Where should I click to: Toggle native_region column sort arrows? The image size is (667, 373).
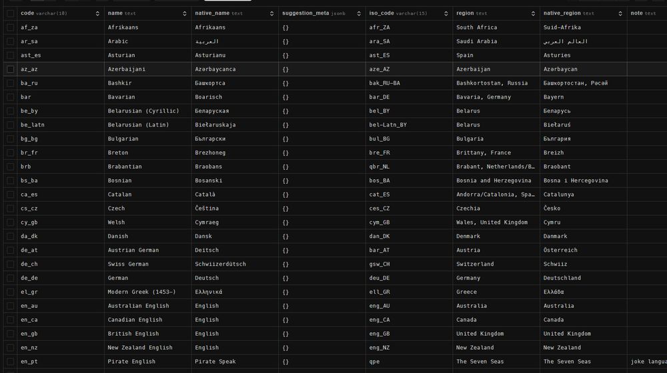tap(620, 13)
